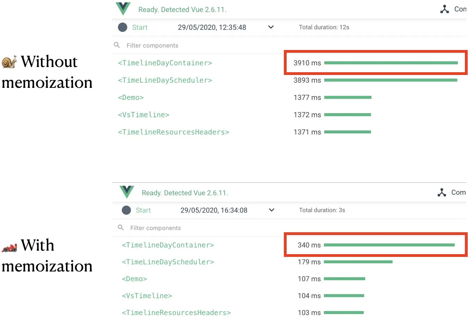468x326 pixels.
Task: Open Components tab icon in top panel
Action: pyautogui.click(x=444, y=9)
